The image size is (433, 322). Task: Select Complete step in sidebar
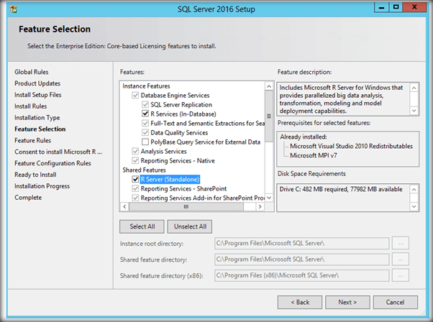point(28,198)
